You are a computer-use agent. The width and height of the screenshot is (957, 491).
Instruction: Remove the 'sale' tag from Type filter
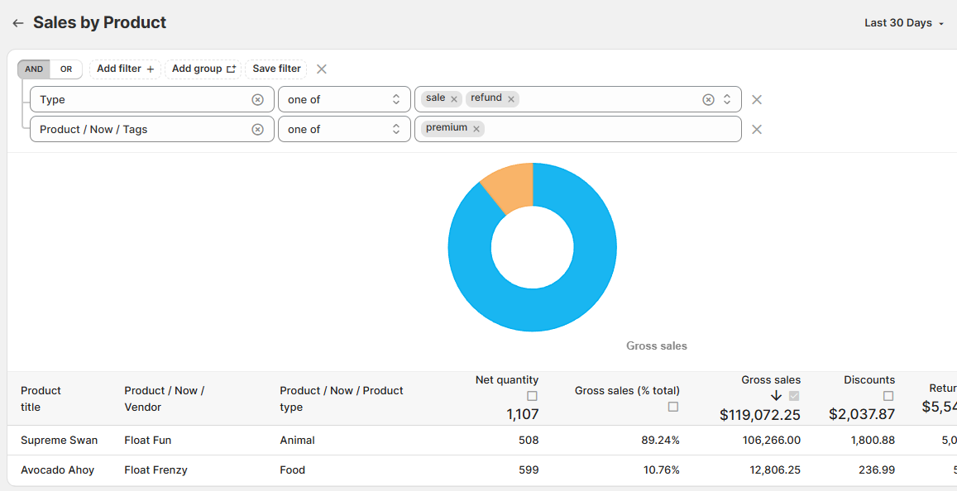pos(454,99)
